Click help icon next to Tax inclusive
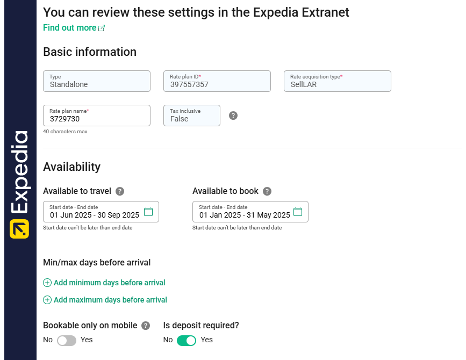 (x=233, y=116)
